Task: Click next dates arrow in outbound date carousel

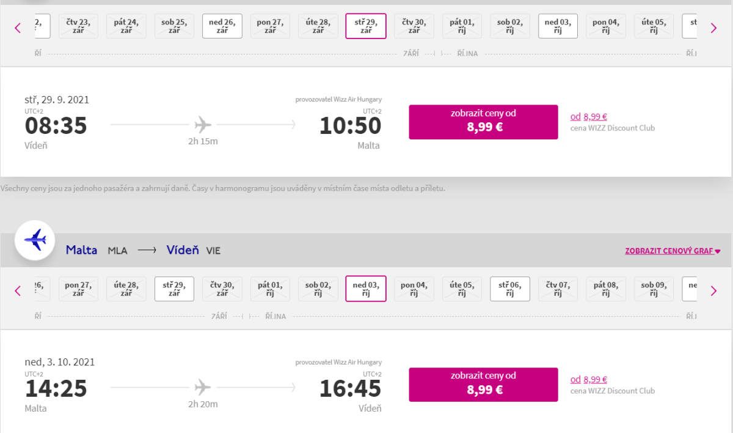Action: [x=713, y=28]
